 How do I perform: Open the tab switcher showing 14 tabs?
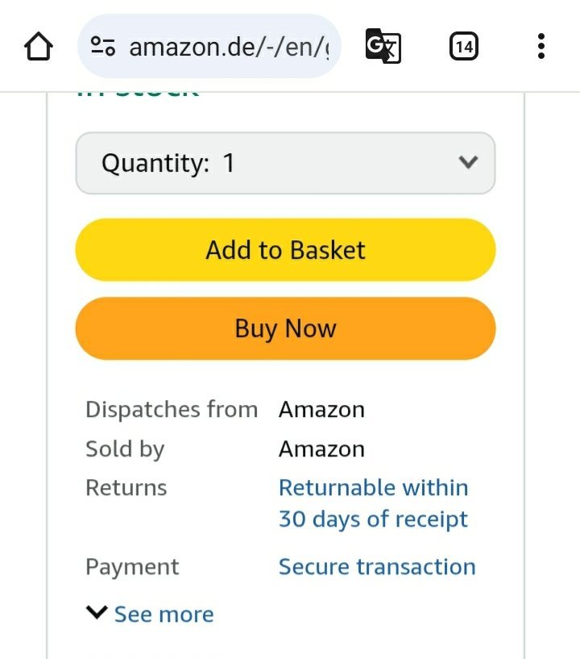pyautogui.click(x=463, y=47)
